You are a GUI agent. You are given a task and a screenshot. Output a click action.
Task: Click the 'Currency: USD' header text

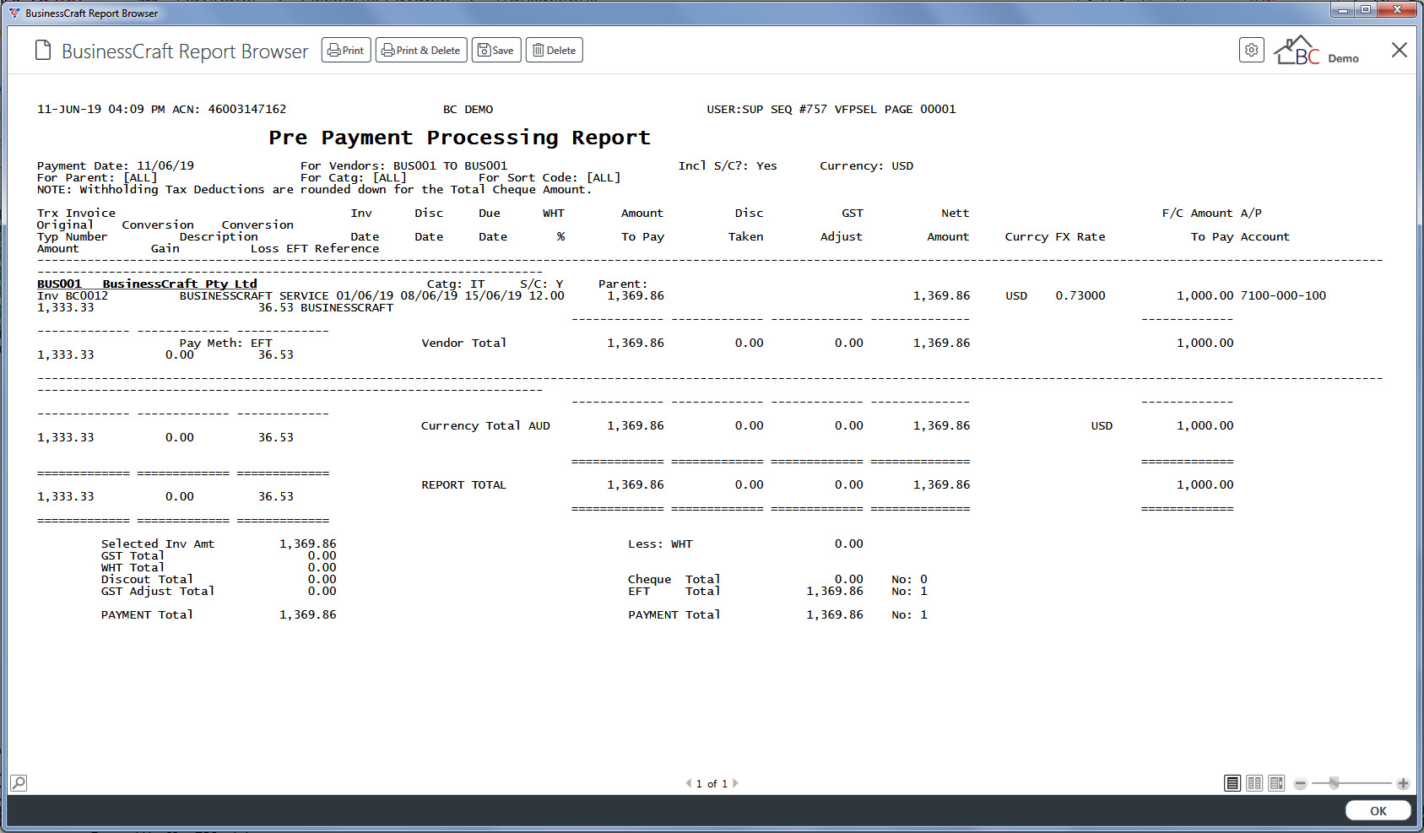pos(866,165)
